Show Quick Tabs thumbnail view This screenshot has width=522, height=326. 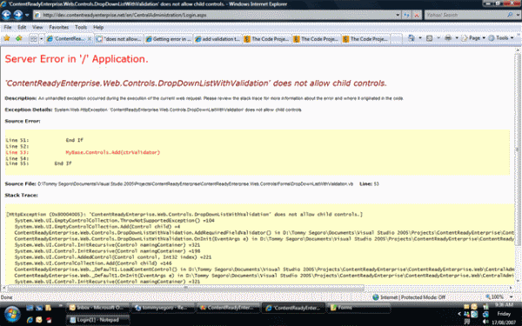[33, 39]
